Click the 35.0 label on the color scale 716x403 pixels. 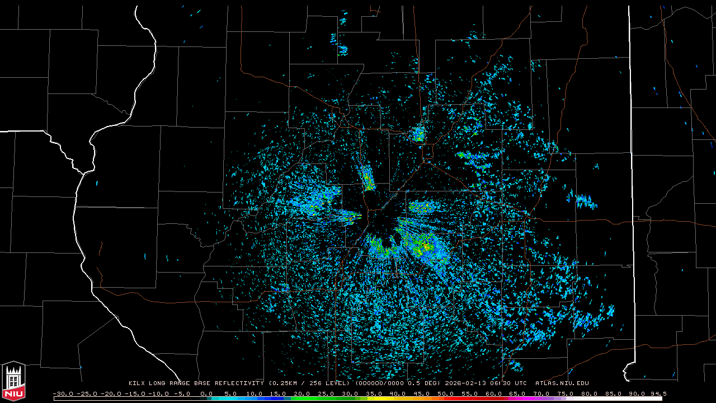pos(374,393)
